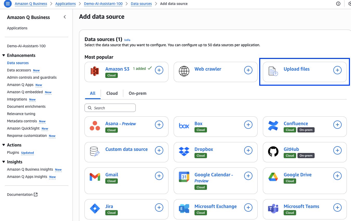The image size is (351, 221).
Task: Open Amazon QuickSight in sidebar
Action: click(x=23, y=128)
